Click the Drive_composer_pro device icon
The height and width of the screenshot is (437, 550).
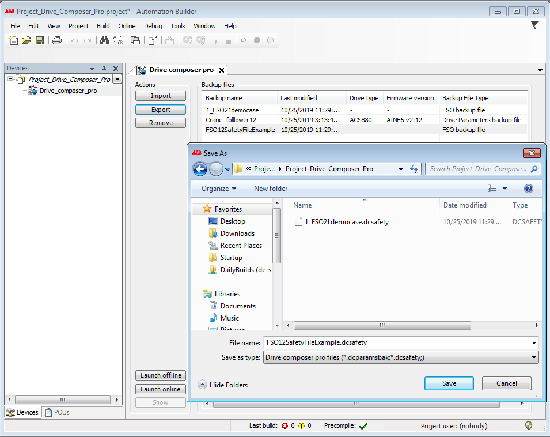[33, 91]
